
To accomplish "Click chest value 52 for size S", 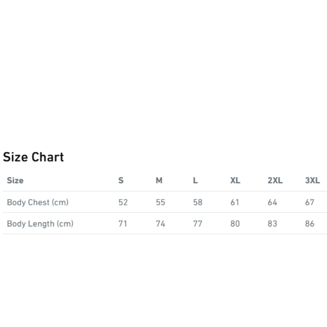I will tap(123, 202).
